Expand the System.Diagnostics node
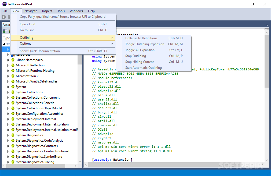This screenshot has width=271, height=176. coord(8,135)
